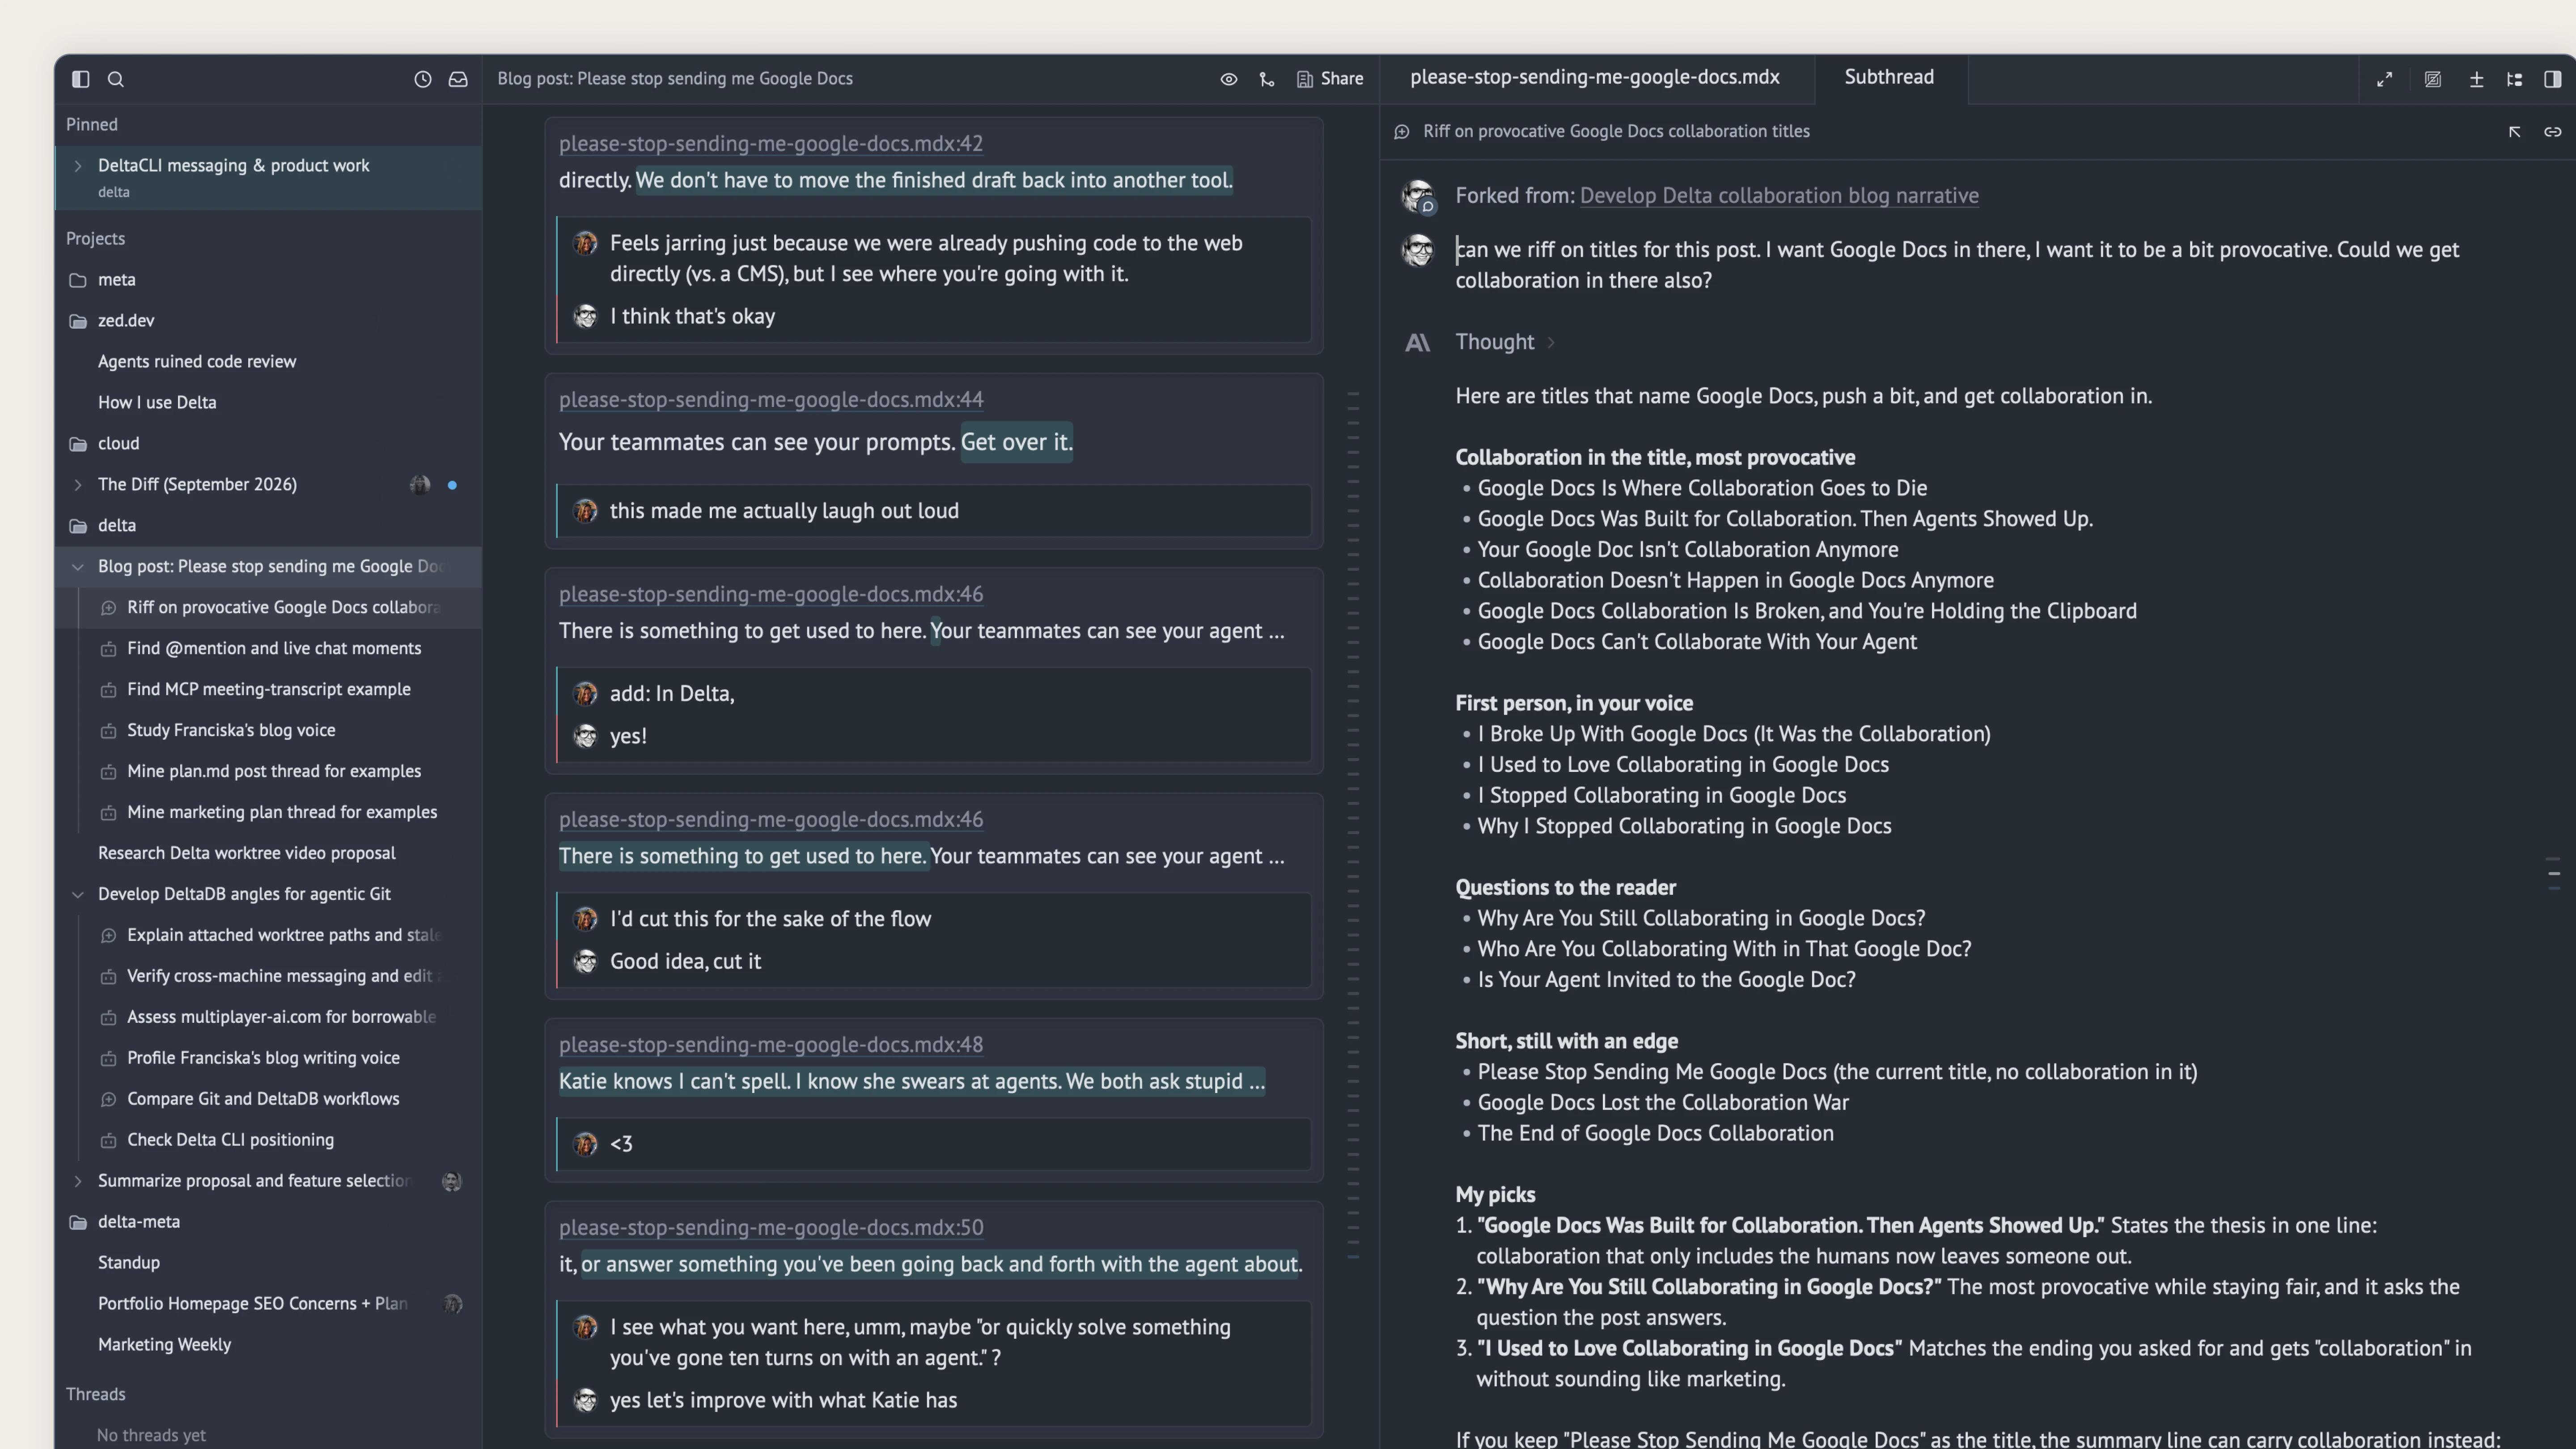This screenshot has width=2576, height=1449.
Task: Open link please-stop-sending-me-google-docs.mdx:44
Action: (771, 400)
